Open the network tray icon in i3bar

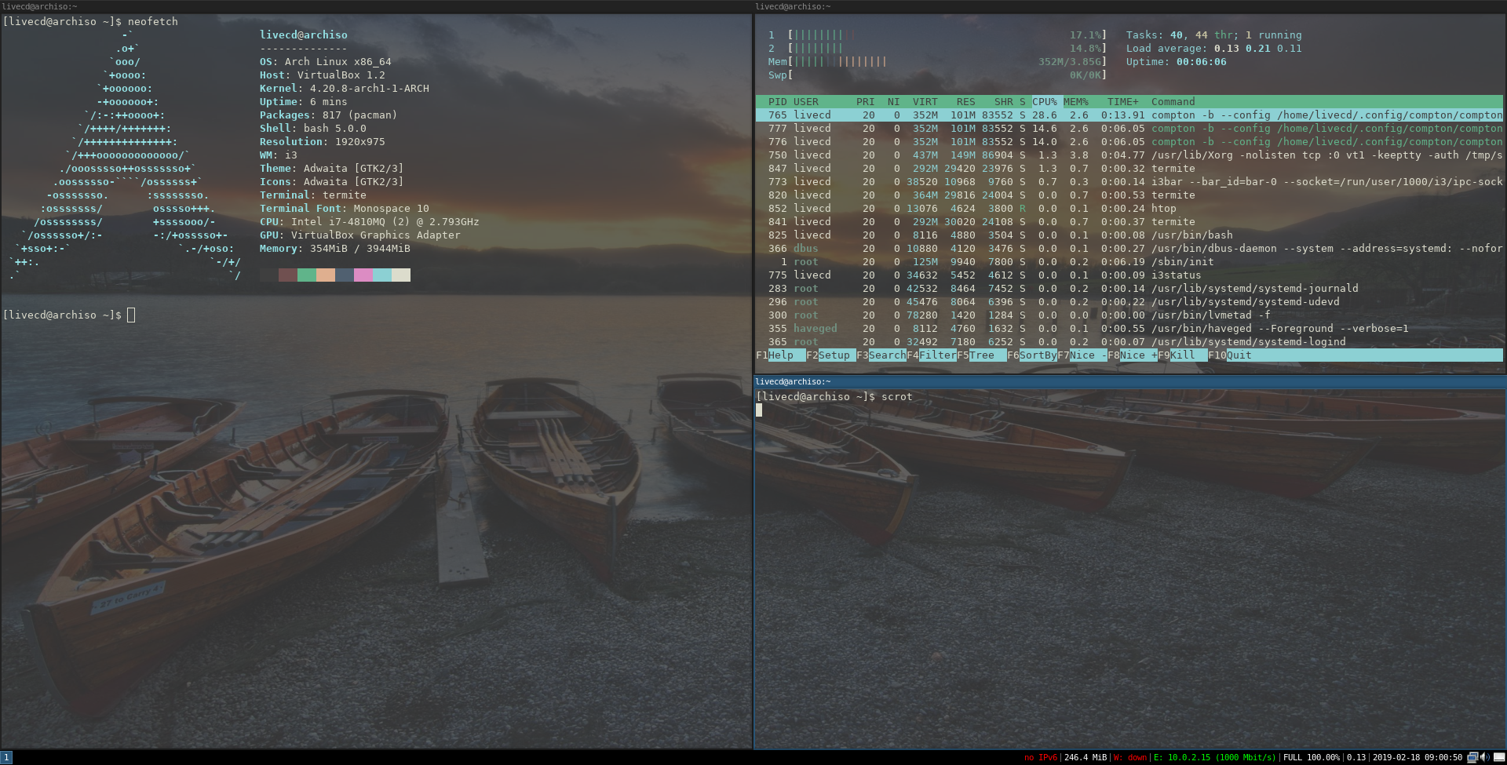pyautogui.click(x=1472, y=757)
